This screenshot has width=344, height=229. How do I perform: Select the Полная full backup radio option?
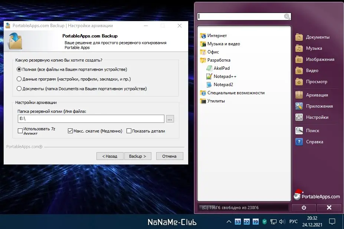coord(19,69)
